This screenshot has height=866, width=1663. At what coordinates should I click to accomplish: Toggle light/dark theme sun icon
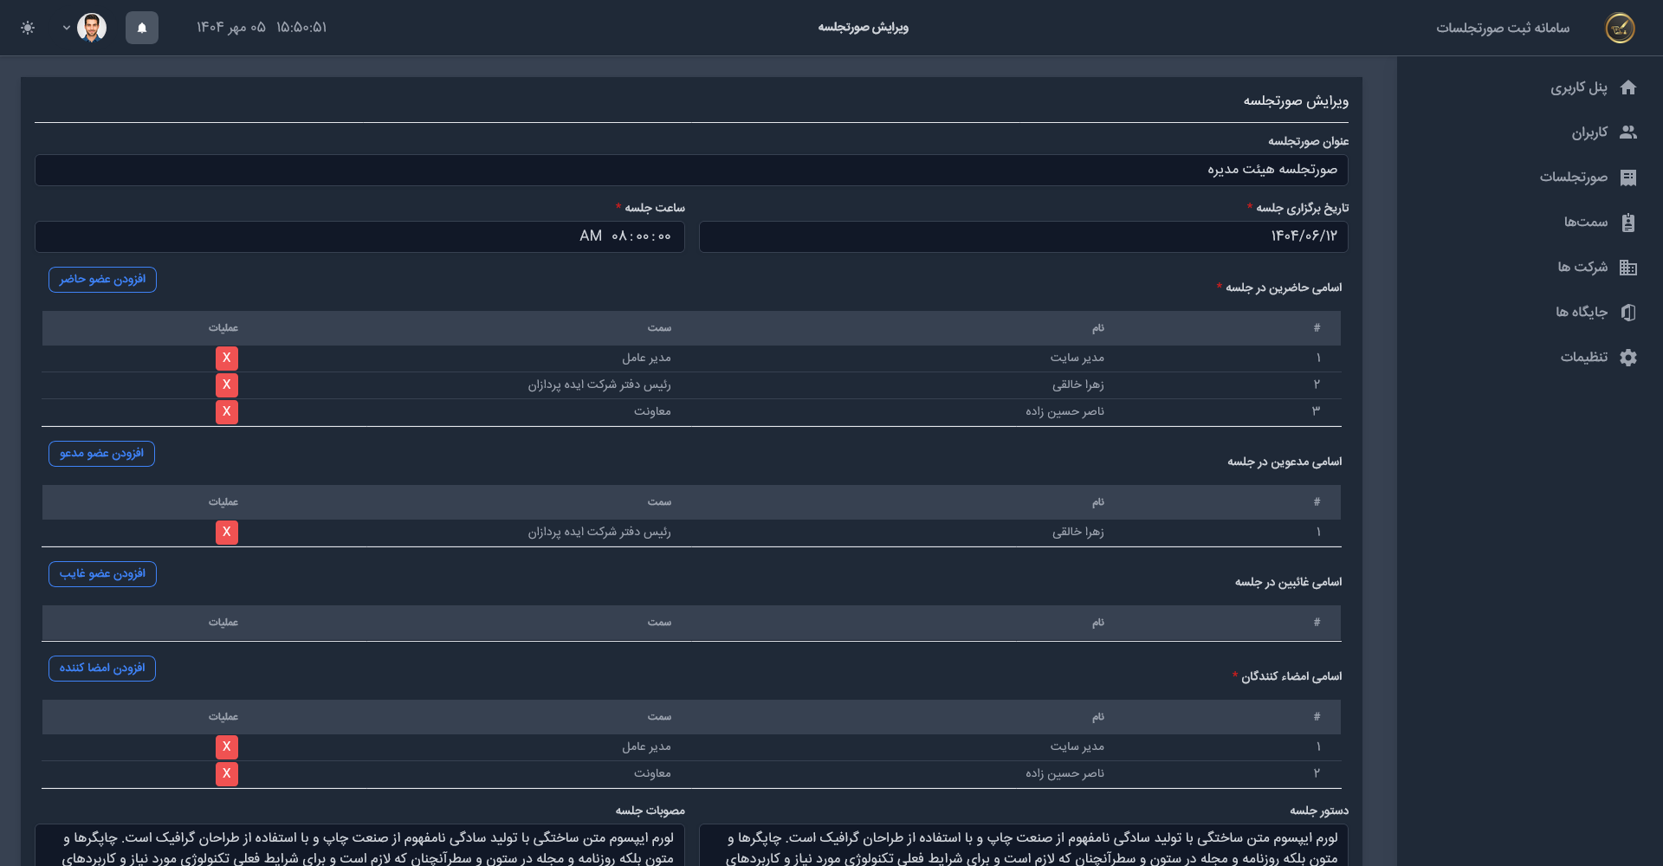pos(28,28)
